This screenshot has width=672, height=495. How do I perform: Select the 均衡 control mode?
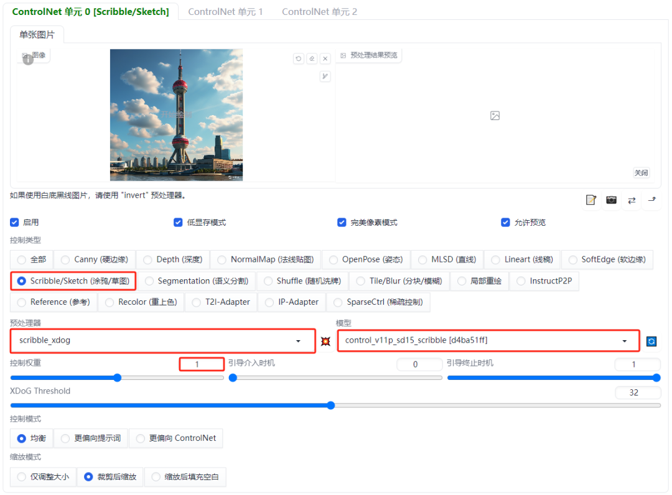click(31, 438)
